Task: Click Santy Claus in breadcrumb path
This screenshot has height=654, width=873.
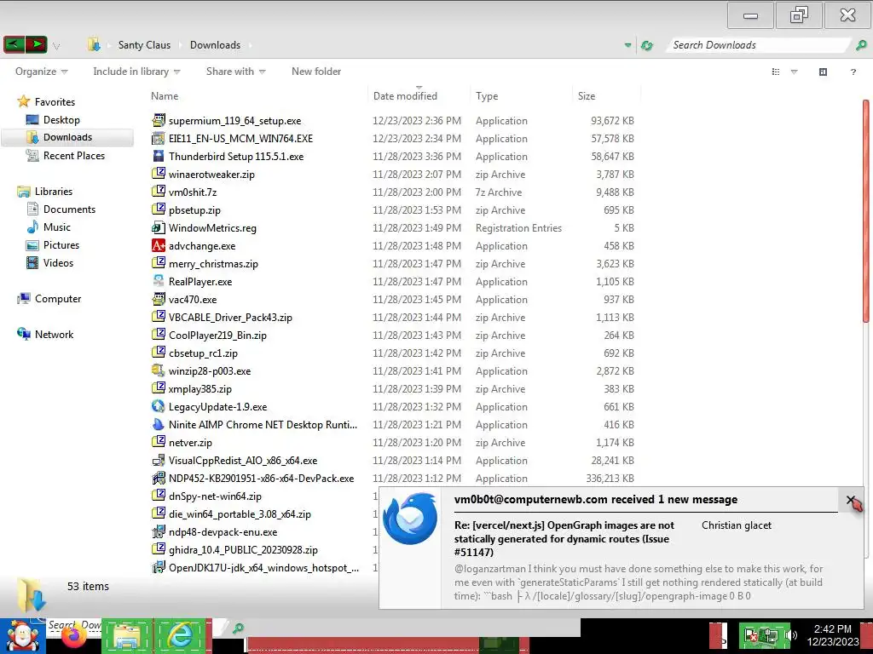Action: 144,45
